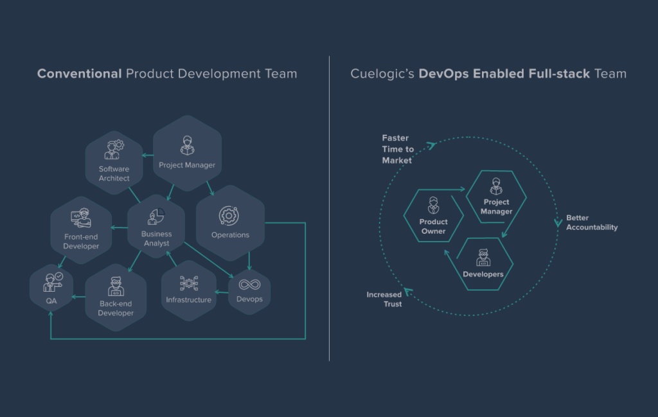658x417 pixels.
Task: Select the Back-end Developer laptop icon
Action: pyautogui.click(x=116, y=286)
